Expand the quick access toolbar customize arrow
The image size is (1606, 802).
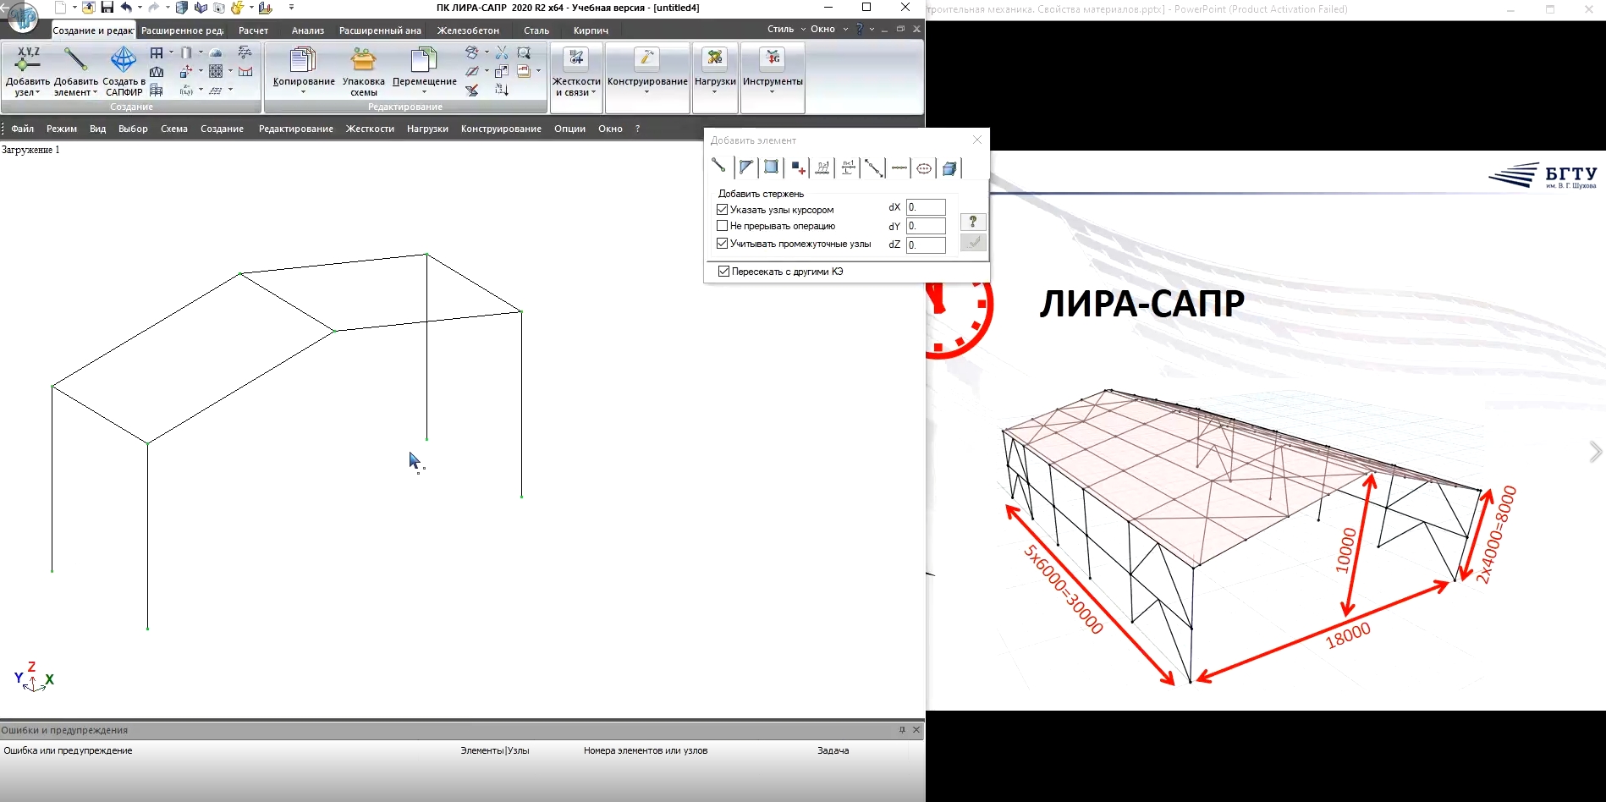[291, 8]
